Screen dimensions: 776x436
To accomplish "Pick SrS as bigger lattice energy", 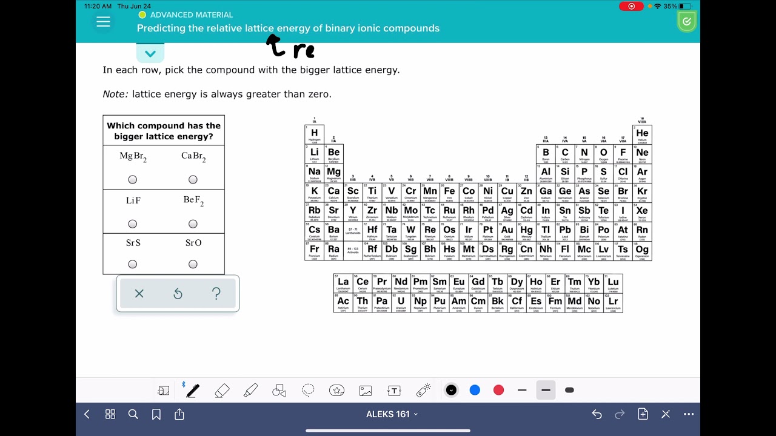I will 133,264.
